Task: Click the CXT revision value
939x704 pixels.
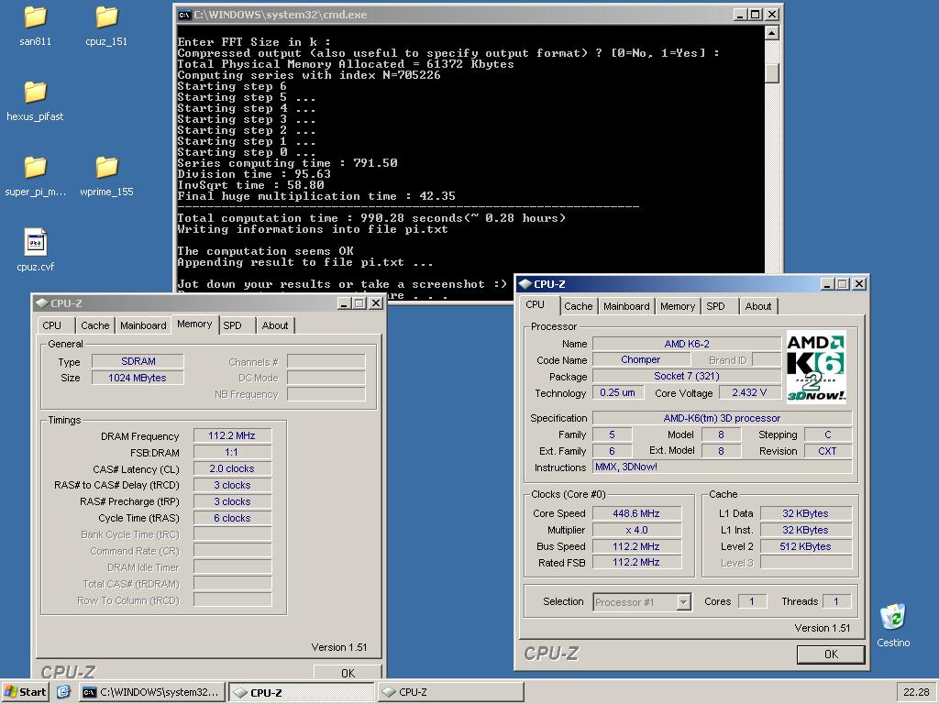Action: tap(827, 451)
